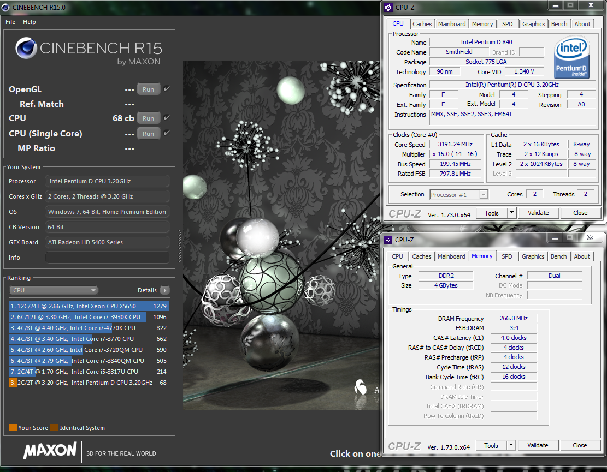Toggle the OpenGL test checkbox
This screenshot has height=472, width=607.
pos(167,89)
